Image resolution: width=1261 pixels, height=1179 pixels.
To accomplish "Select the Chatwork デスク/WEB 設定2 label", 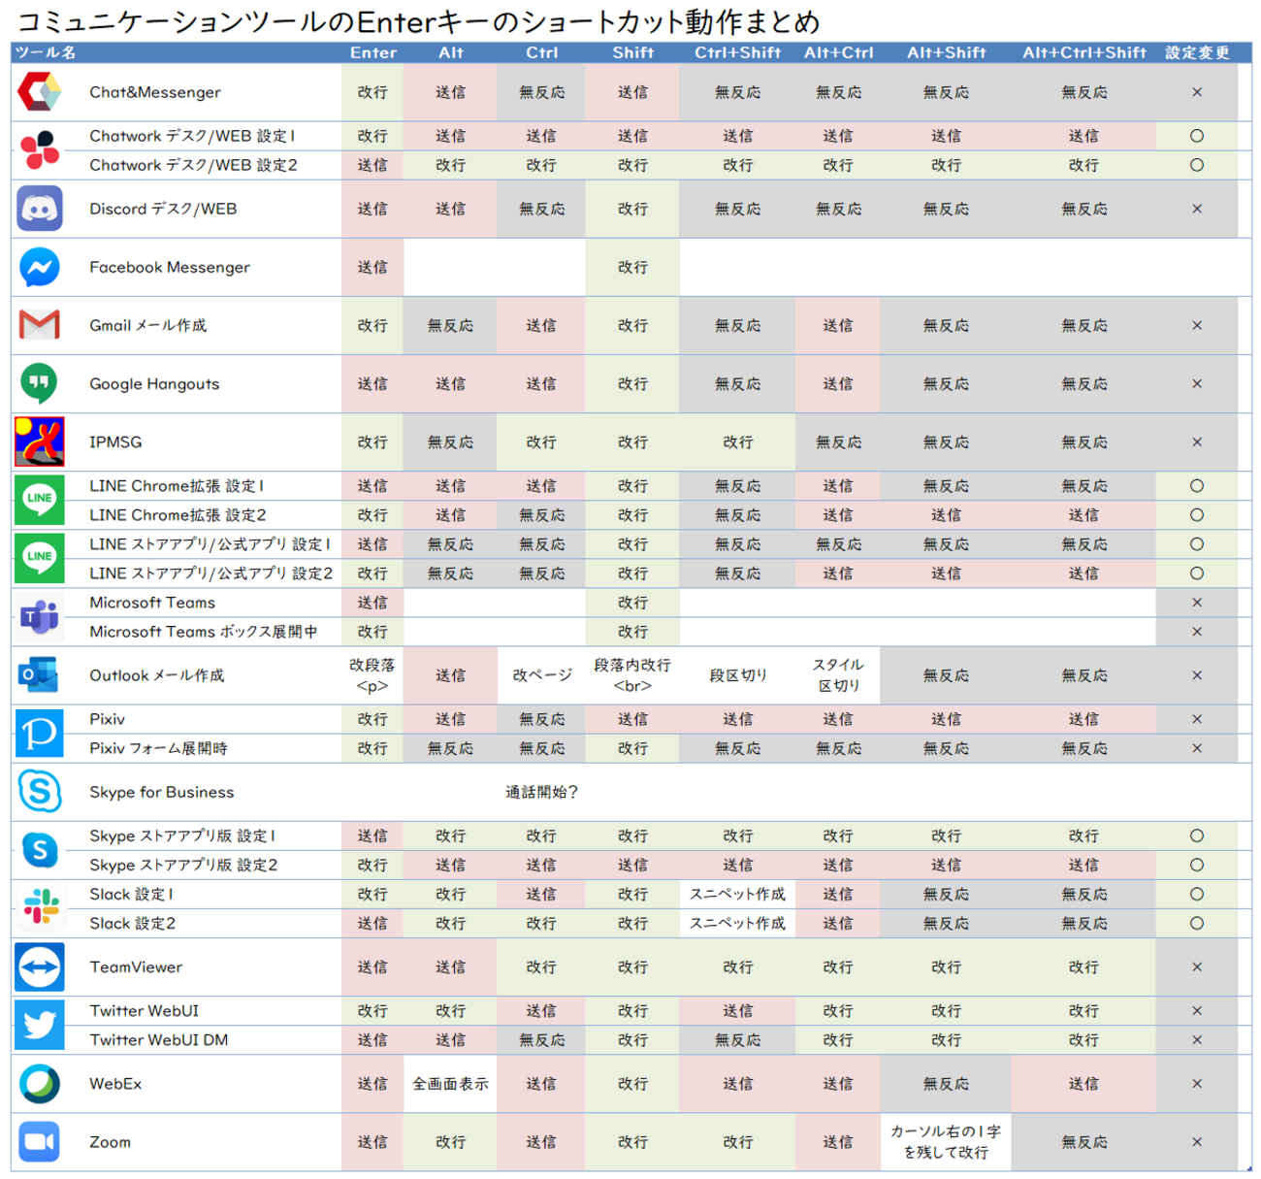I will point(193,165).
